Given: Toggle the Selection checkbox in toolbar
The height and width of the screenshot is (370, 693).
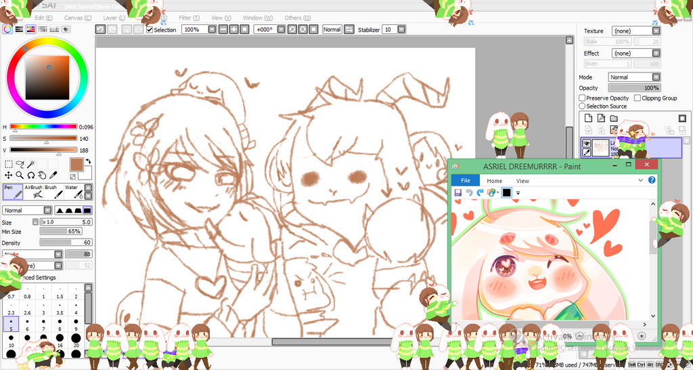Looking at the screenshot, I should 150,30.
